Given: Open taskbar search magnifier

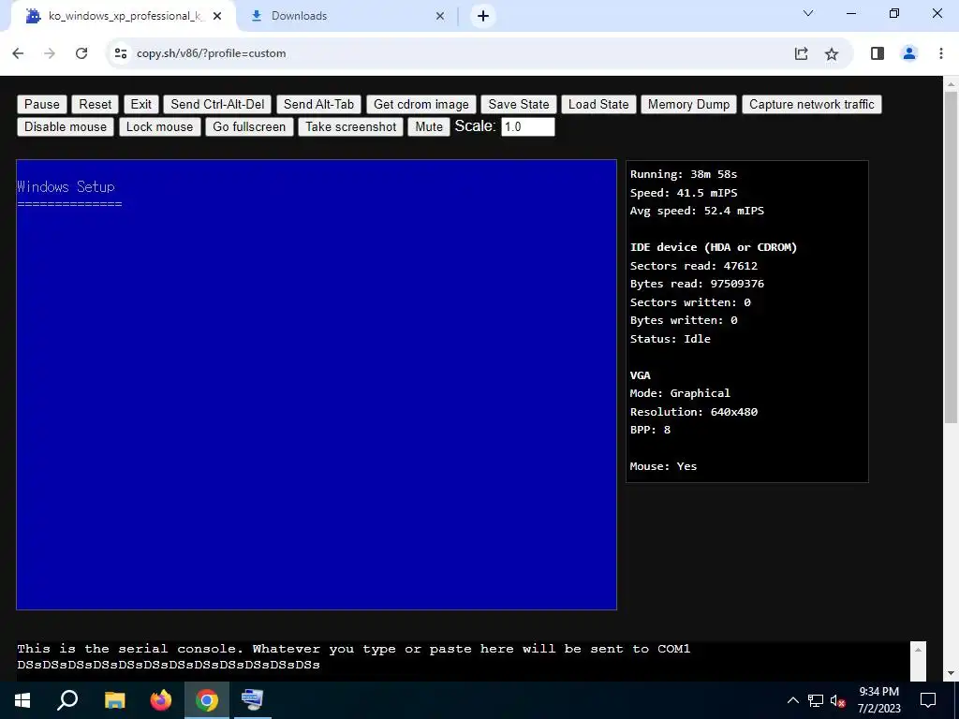Looking at the screenshot, I should (67, 700).
